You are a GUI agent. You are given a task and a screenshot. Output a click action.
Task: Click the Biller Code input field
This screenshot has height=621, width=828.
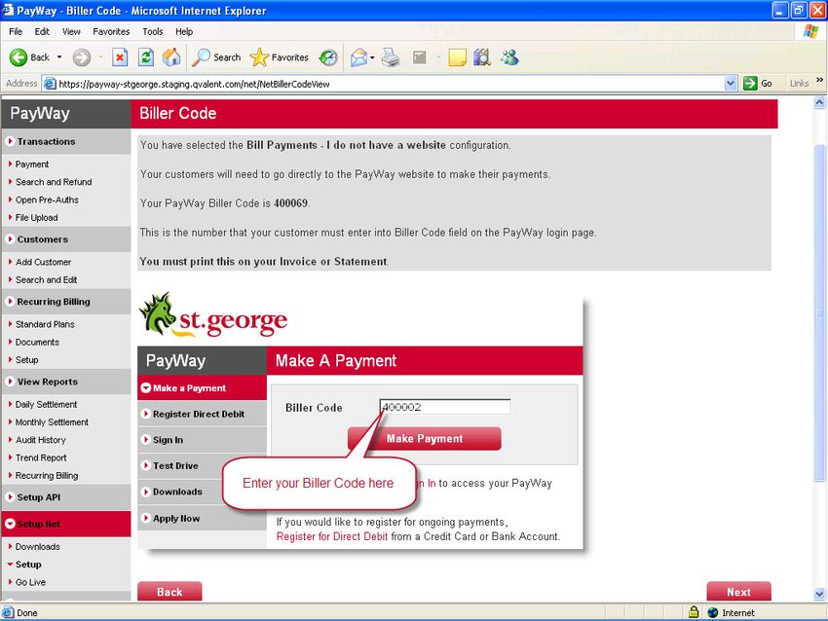click(445, 407)
